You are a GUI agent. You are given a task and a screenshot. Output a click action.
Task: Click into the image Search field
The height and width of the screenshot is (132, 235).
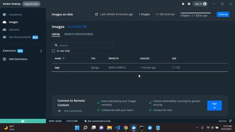(x=82, y=45)
